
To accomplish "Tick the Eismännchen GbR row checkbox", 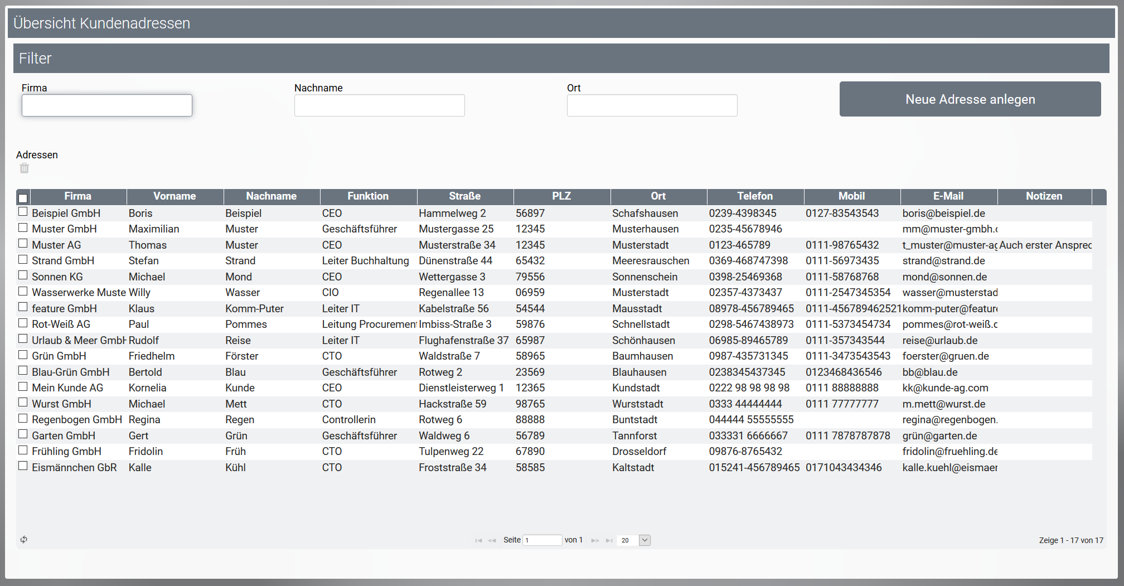I will (x=23, y=466).
